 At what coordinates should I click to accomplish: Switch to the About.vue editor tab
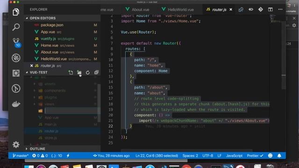pyautogui.click(x=137, y=9)
